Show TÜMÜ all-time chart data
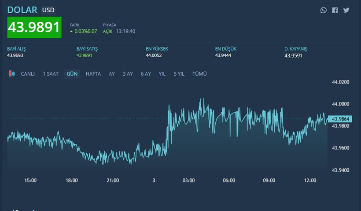361x211 pixels. point(199,74)
